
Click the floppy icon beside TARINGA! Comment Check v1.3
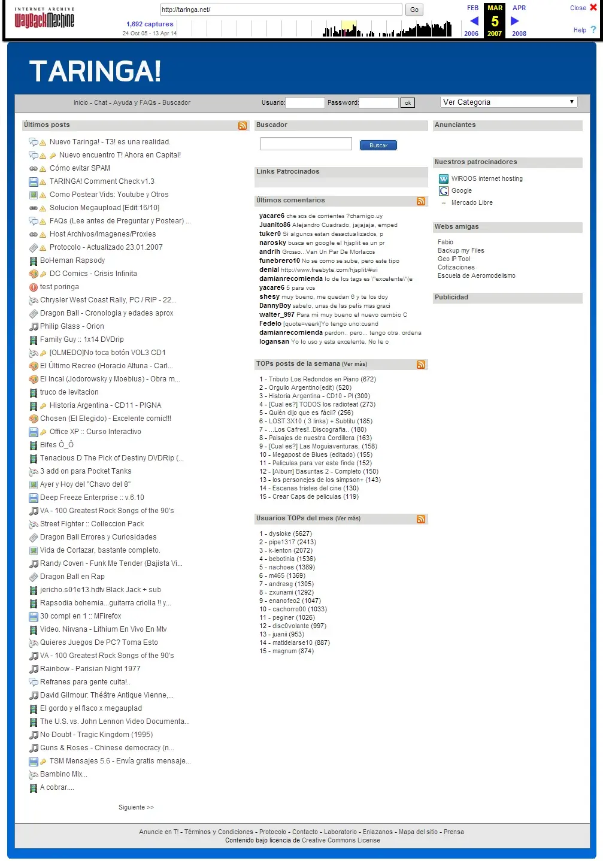click(x=34, y=182)
